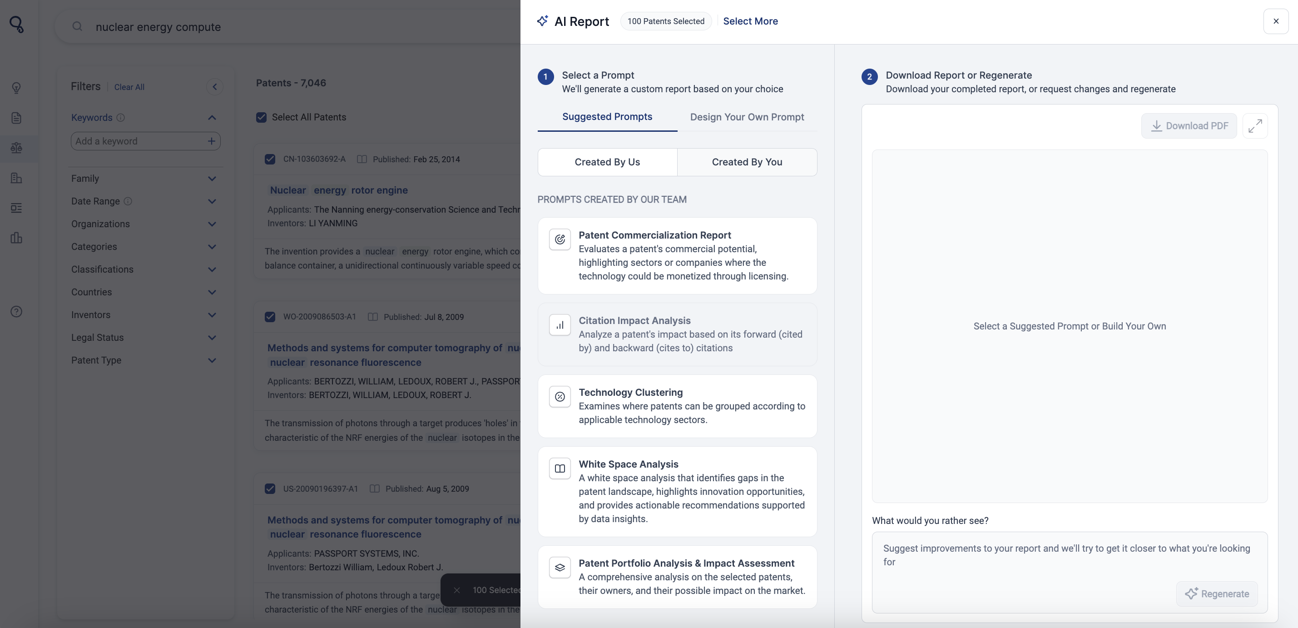Click the Regenerate button

tap(1217, 594)
